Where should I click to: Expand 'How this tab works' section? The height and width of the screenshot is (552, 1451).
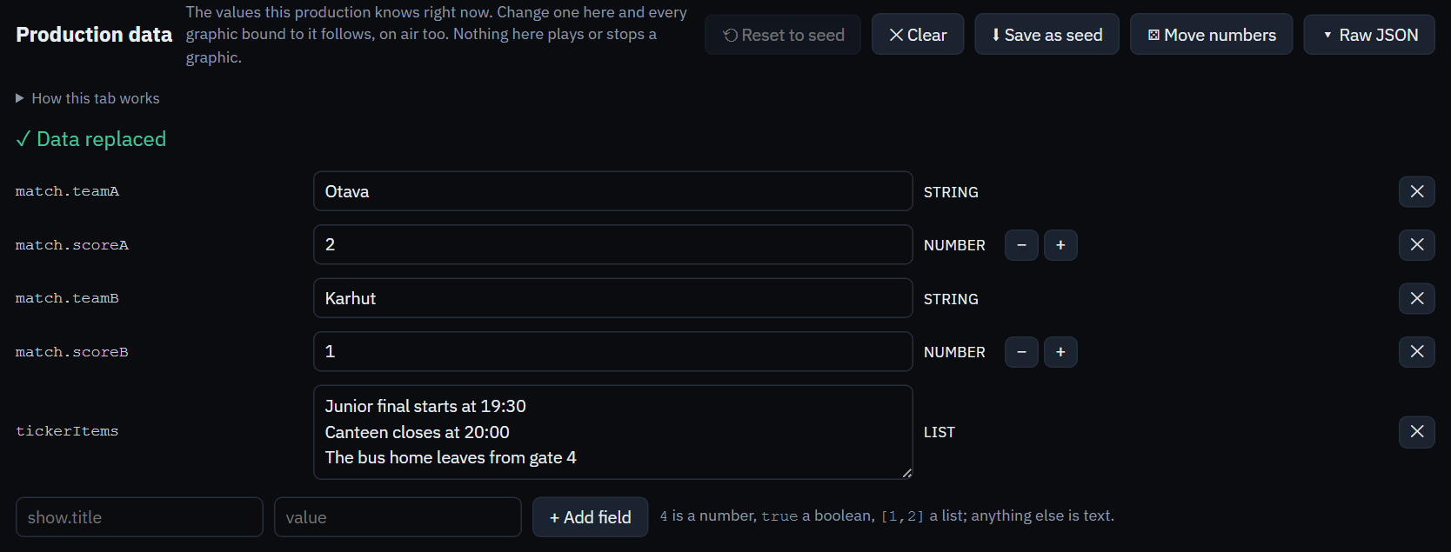(88, 98)
